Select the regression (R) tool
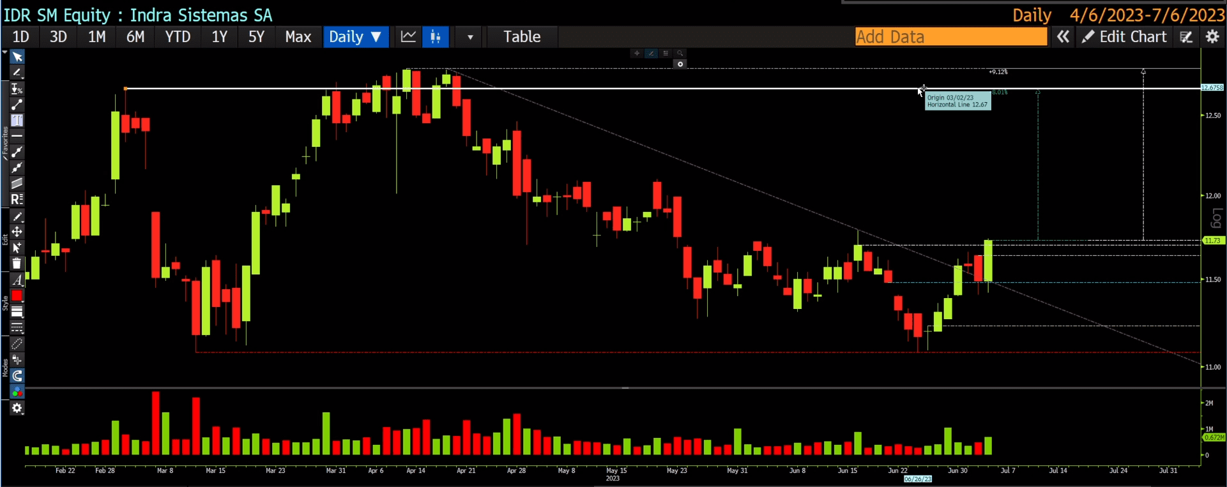This screenshot has height=487, width=1227. 17,199
